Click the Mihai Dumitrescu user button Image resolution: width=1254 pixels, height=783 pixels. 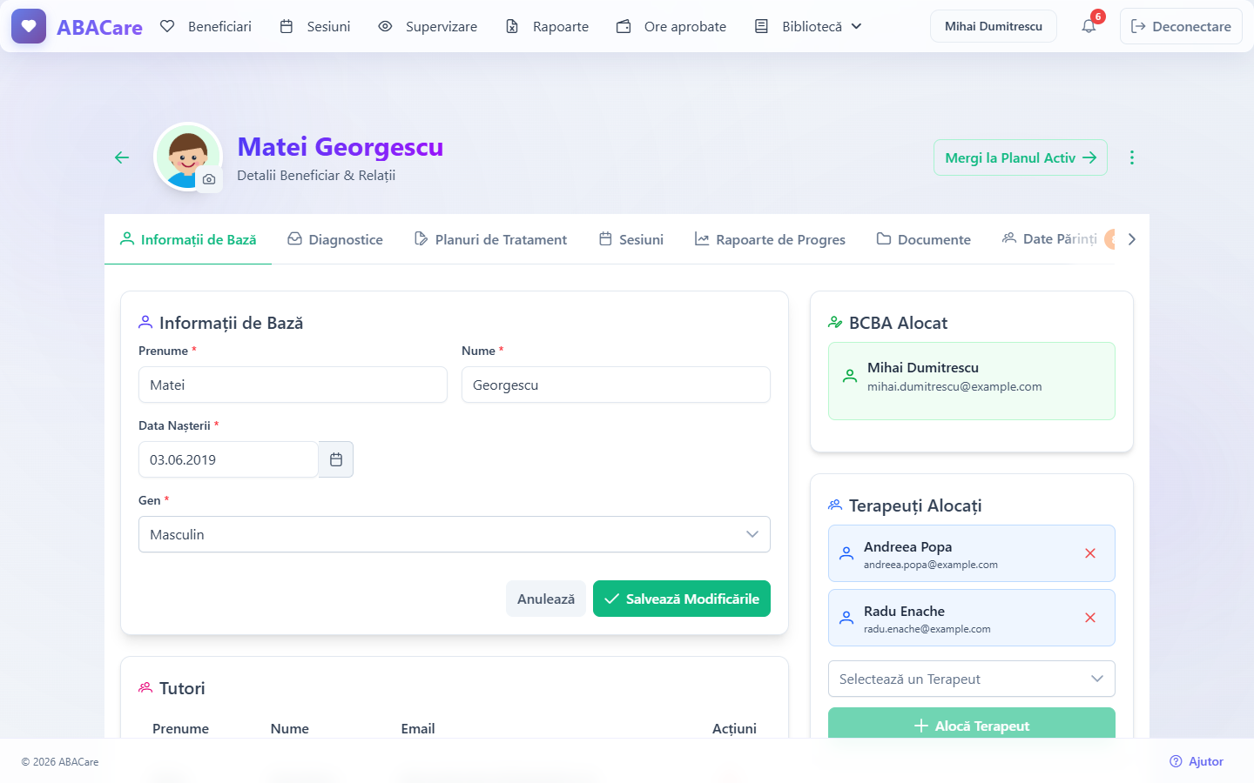point(994,26)
